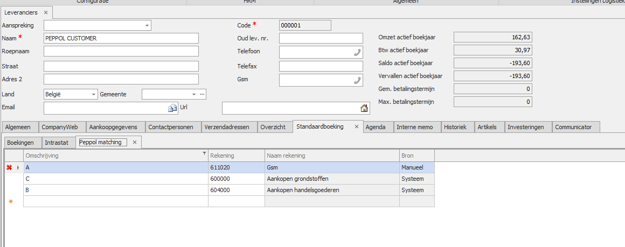Close the Leveranciers tab
This screenshot has height=247, width=625.
point(46,12)
